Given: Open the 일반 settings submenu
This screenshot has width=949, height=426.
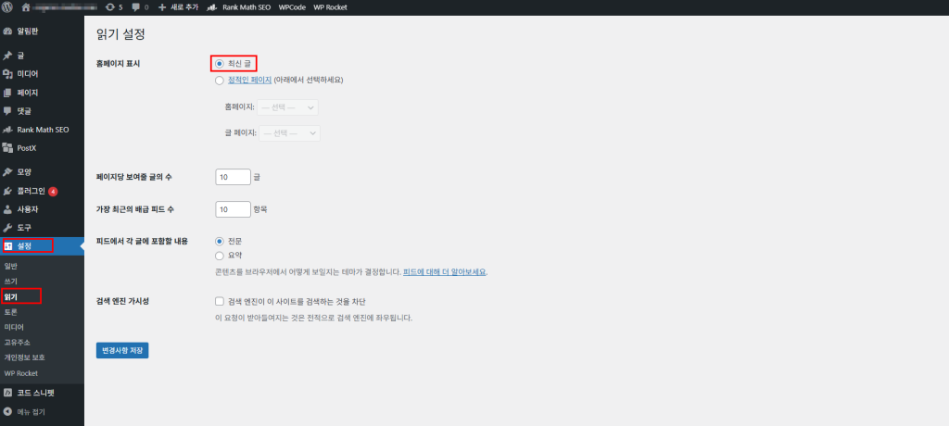Looking at the screenshot, I should click(11, 267).
